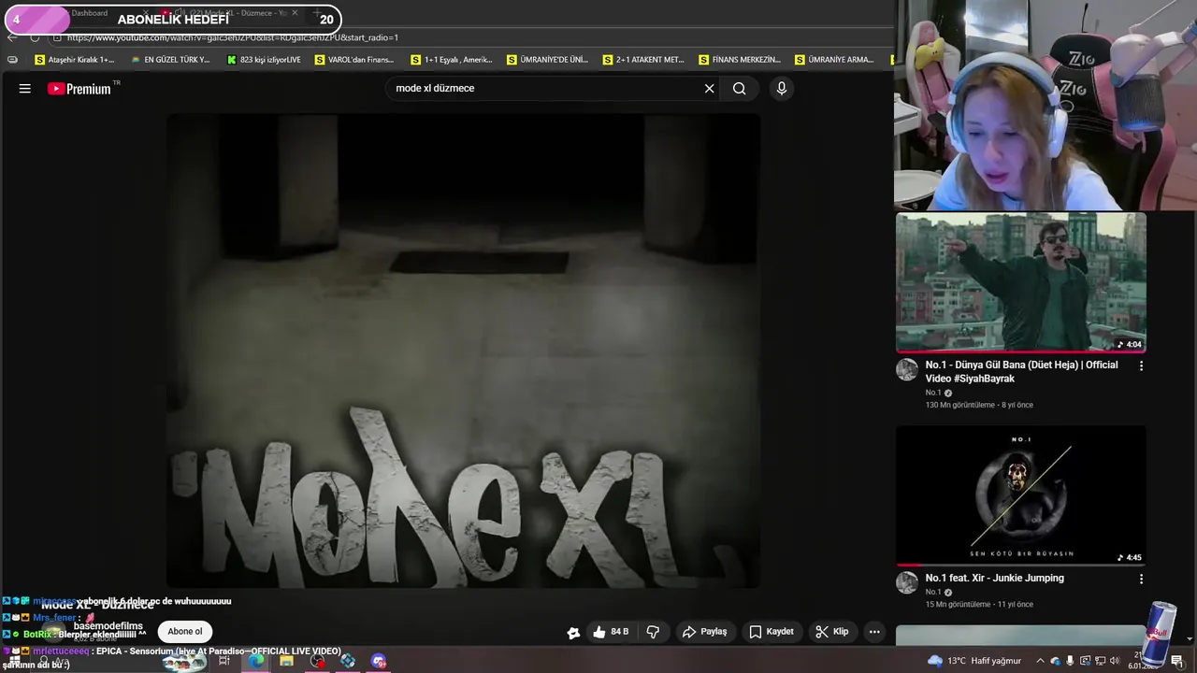The image size is (1197, 673).
Task: Dislike the video
Action: tap(653, 632)
